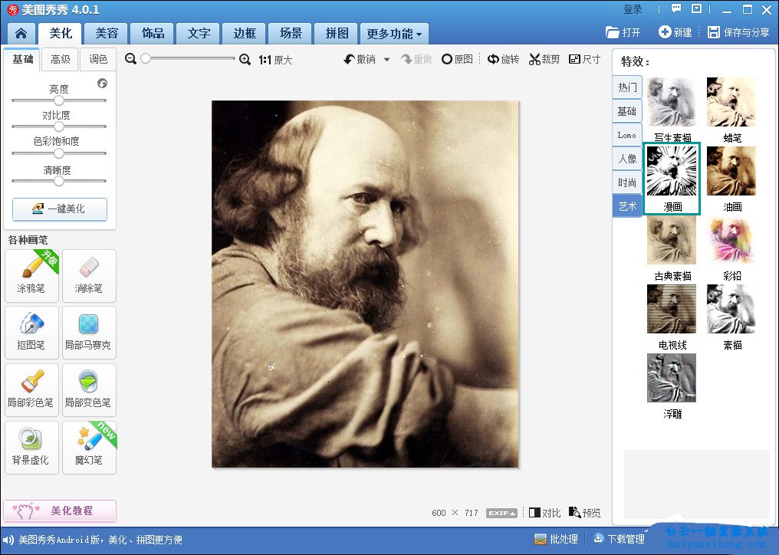Viewport: 779px width, 555px height.
Task: Pick the 局部马赛克 mosaic tool
Action: 89,331
